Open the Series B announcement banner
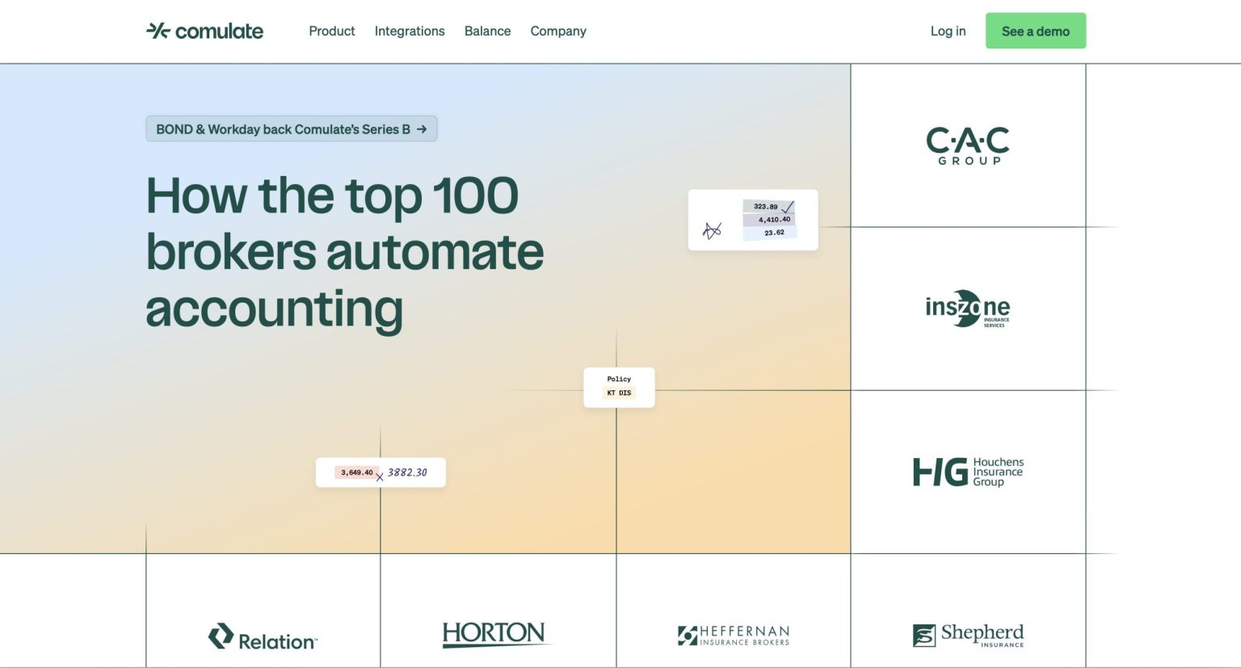This screenshot has width=1241, height=668. point(292,129)
